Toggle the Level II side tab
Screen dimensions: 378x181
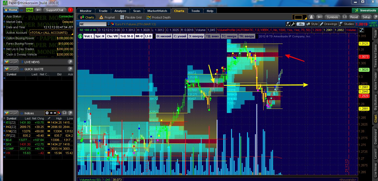click(x=375, y=154)
